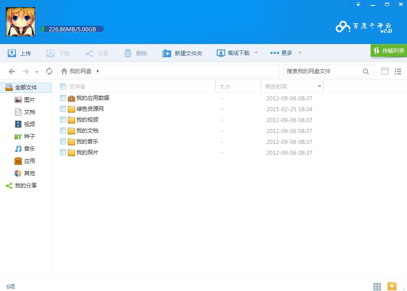Click the 大小 column header
This screenshot has width=407, height=291.
coord(225,86)
